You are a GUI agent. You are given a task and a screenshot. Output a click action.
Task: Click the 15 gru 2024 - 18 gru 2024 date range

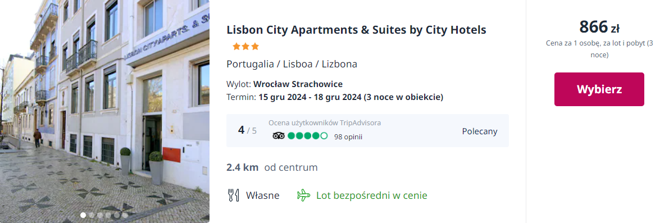(310, 97)
